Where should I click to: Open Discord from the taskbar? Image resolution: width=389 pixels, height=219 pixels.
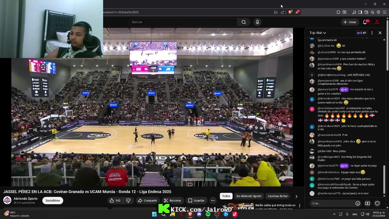click(199, 214)
